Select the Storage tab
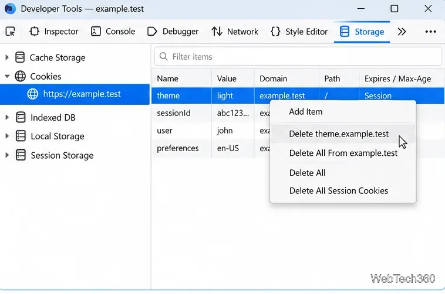Image resolution: width=445 pixels, height=294 pixels. coord(362,32)
